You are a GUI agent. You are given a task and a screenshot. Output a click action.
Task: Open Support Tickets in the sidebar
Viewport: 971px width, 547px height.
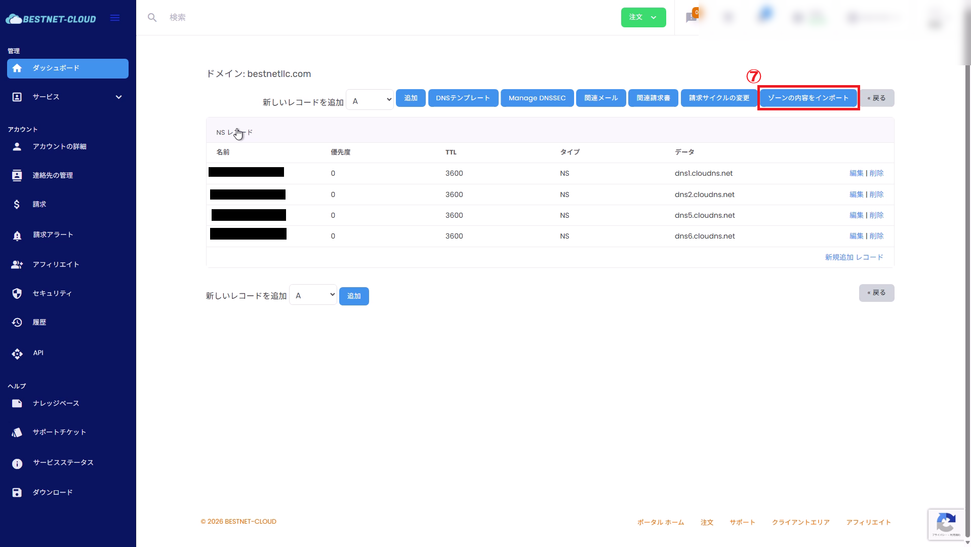pos(59,433)
